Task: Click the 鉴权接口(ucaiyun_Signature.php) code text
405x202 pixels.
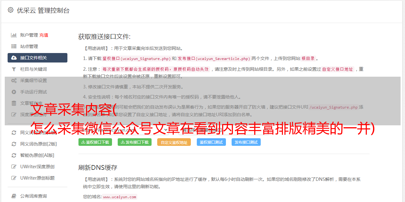Action: tap(136, 58)
